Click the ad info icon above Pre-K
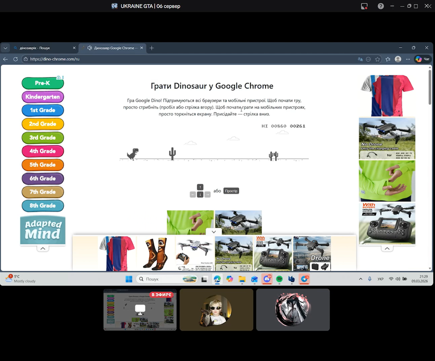The width and height of the screenshot is (435, 361). [58, 78]
